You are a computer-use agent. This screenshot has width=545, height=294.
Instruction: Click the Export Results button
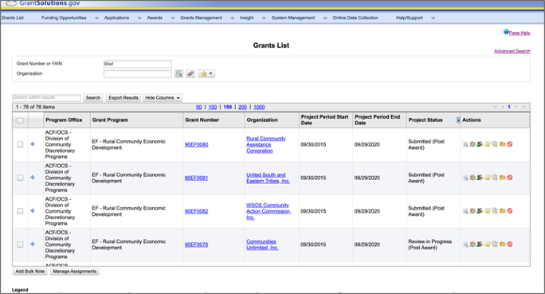tap(124, 98)
